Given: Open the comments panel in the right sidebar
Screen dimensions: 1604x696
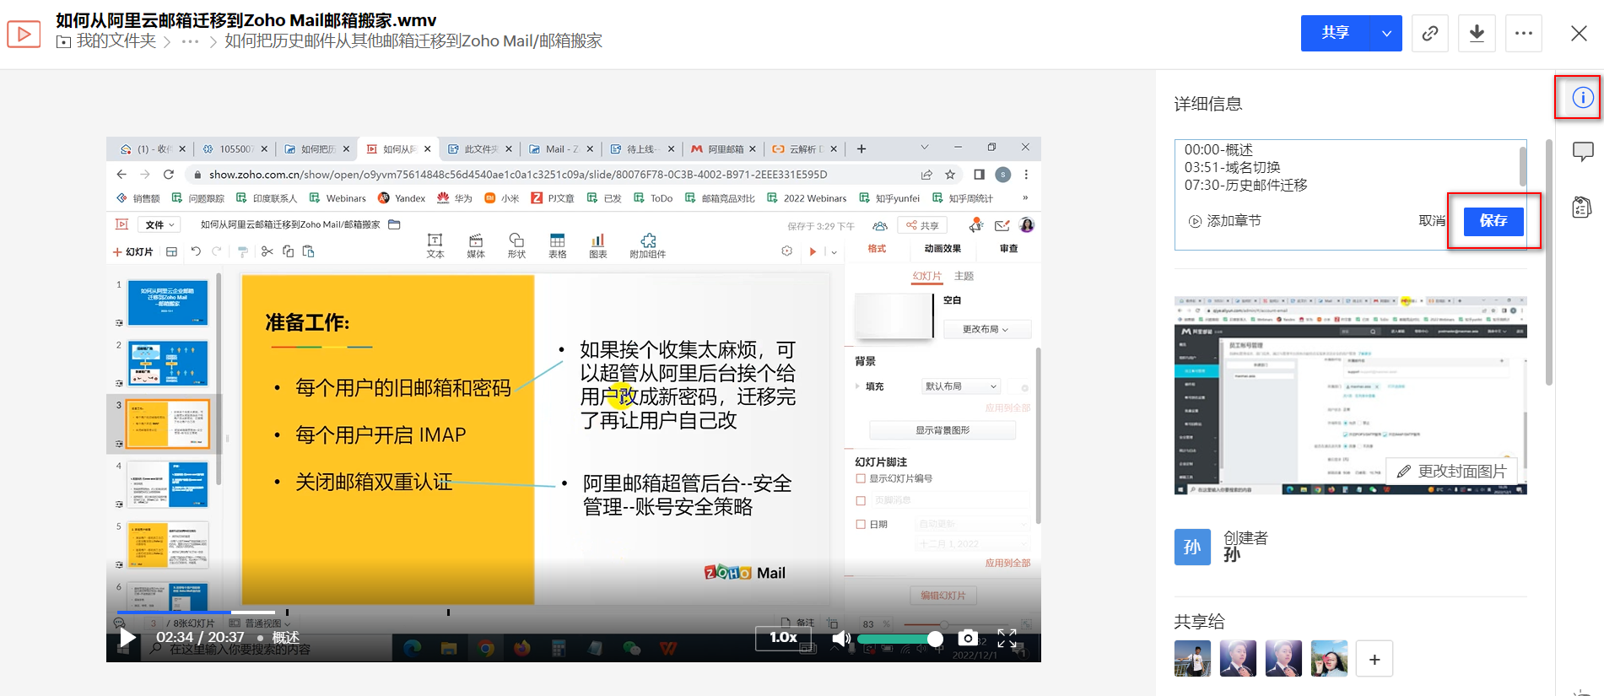Looking at the screenshot, I should click(1583, 152).
